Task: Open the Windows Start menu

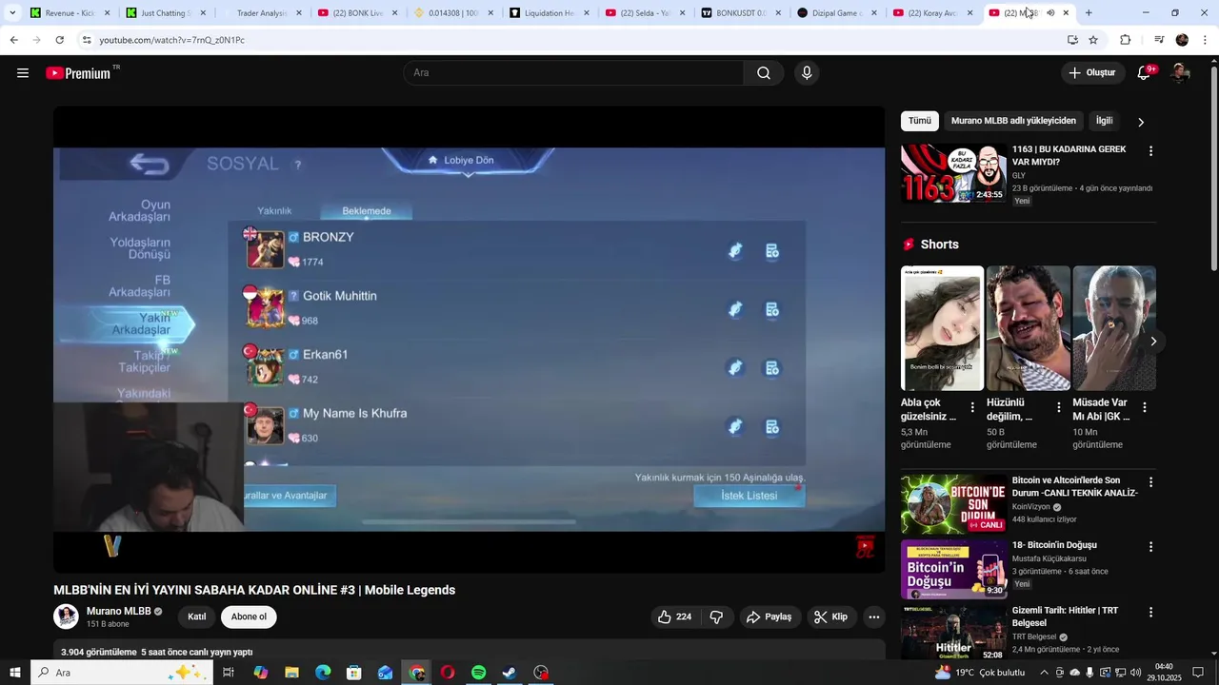Action: pyautogui.click(x=14, y=673)
